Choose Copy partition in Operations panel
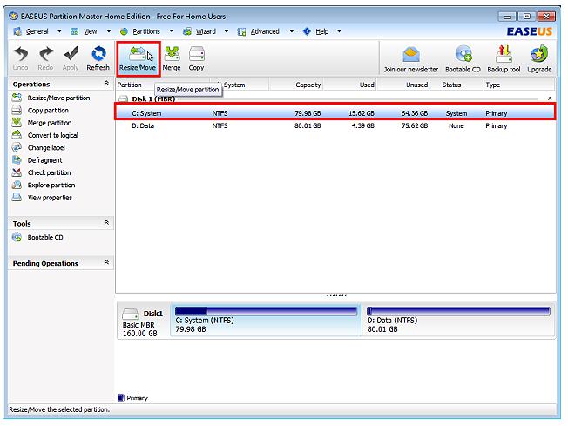 point(48,111)
